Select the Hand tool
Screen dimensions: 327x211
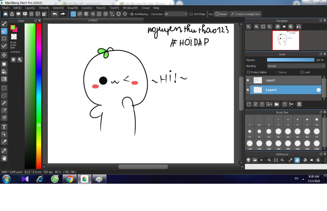click(4, 158)
